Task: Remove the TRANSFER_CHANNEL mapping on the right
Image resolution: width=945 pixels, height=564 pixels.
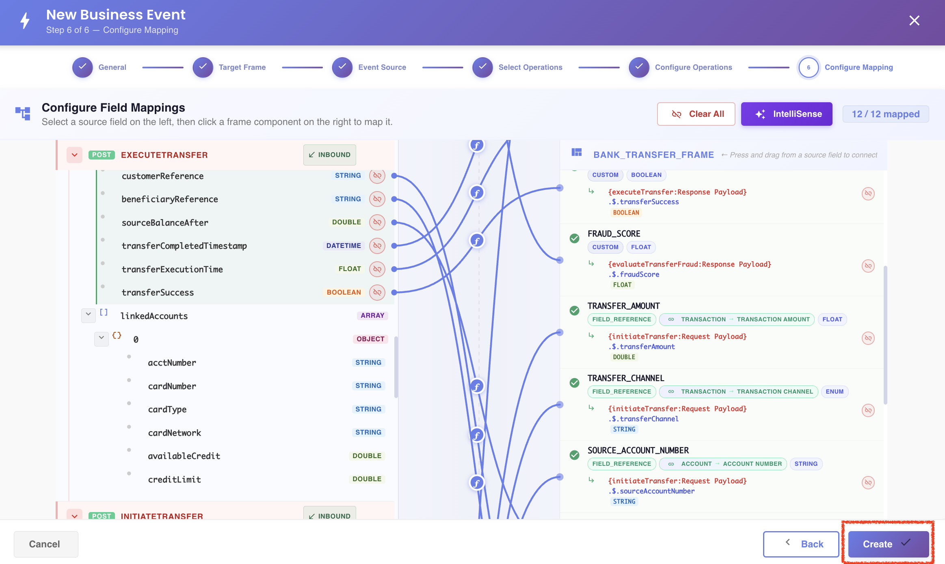Action: click(x=868, y=410)
